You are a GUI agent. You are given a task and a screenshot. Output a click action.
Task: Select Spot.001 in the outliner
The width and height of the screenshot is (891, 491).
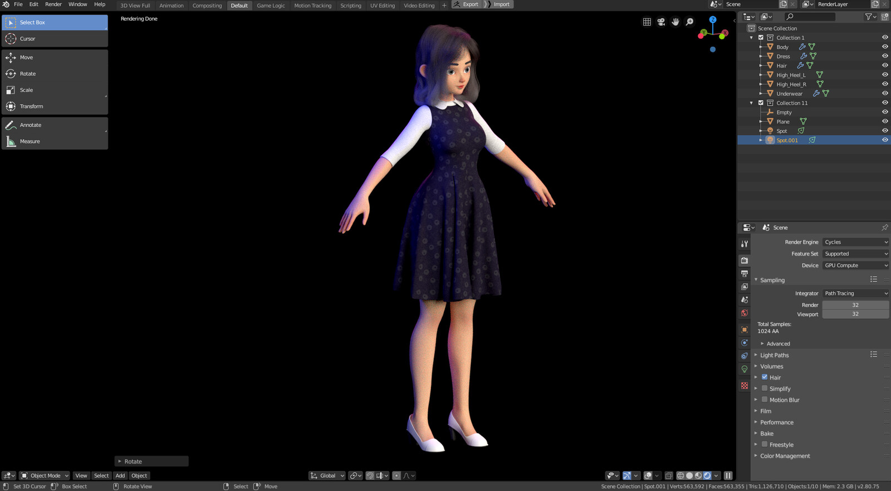tap(787, 140)
